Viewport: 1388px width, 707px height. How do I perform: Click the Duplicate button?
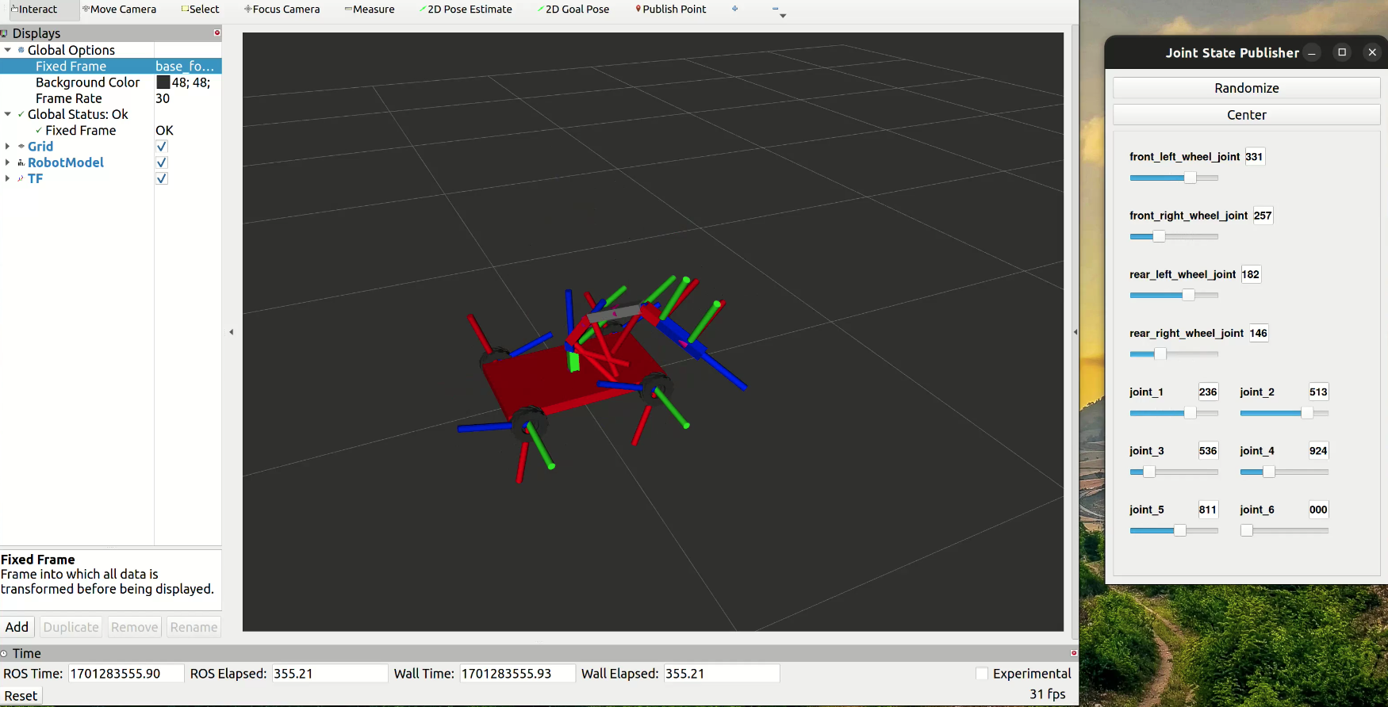click(x=71, y=627)
